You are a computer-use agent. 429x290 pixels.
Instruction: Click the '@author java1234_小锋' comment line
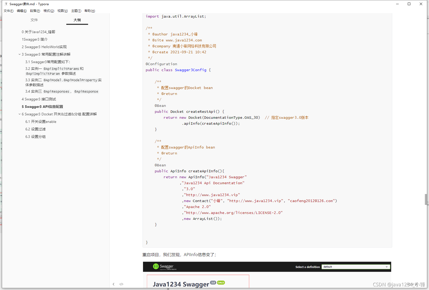tap(173, 34)
